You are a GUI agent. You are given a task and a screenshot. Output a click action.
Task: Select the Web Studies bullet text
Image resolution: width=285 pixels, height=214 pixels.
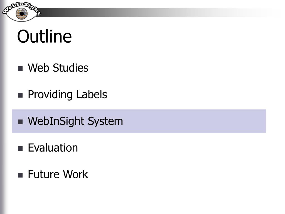pyautogui.click(x=58, y=68)
